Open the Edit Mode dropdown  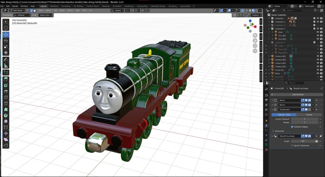(17, 11)
